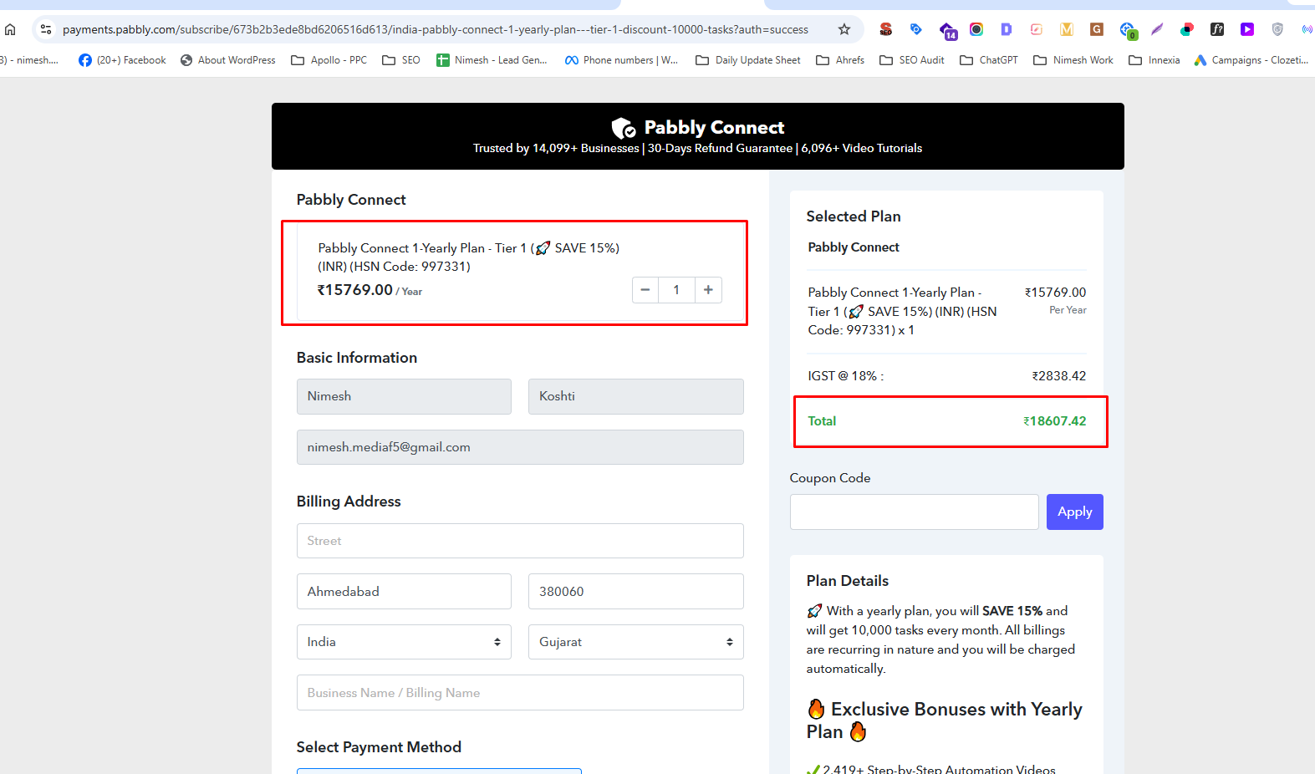Click the ₹15769.00 / Year plan price
Screen dimensions: 1315x774
[370, 290]
